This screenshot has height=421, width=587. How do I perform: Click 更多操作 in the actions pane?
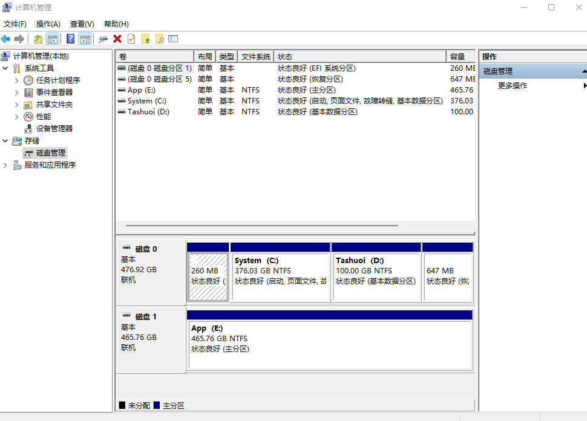[513, 86]
